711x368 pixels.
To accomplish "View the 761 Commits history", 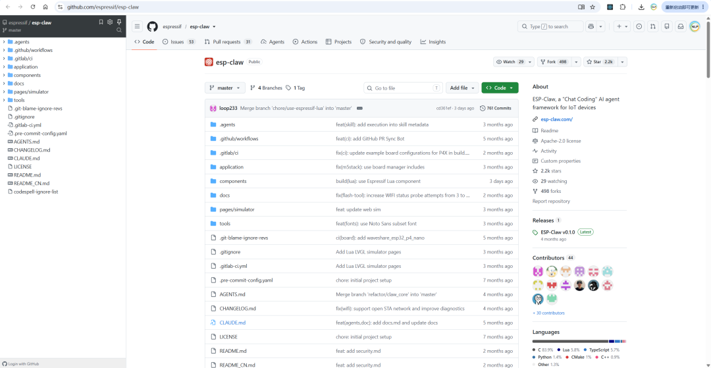I will coord(496,109).
